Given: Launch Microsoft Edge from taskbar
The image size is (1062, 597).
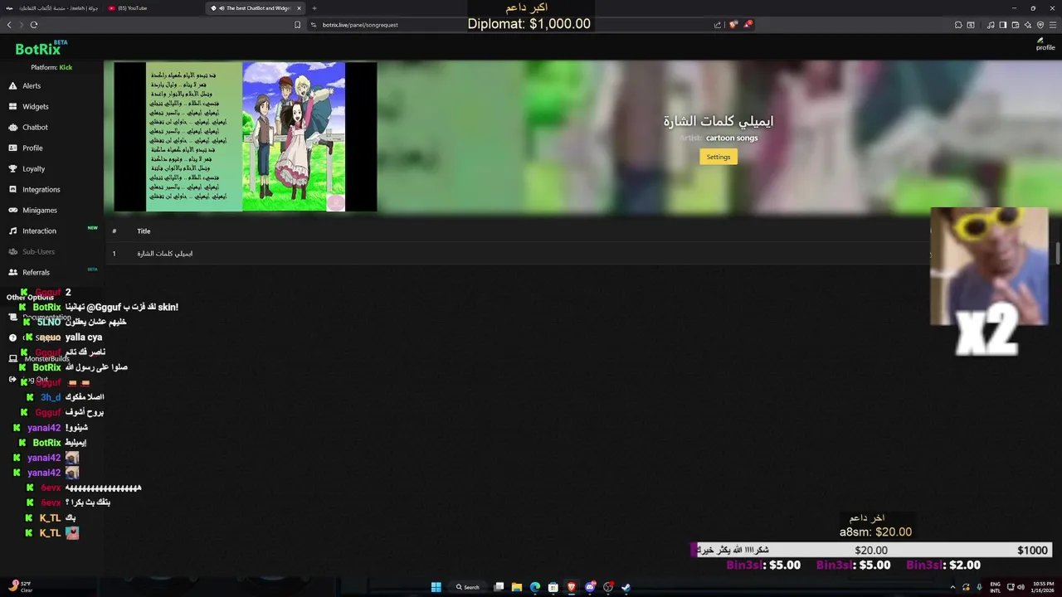Looking at the screenshot, I should (535, 587).
